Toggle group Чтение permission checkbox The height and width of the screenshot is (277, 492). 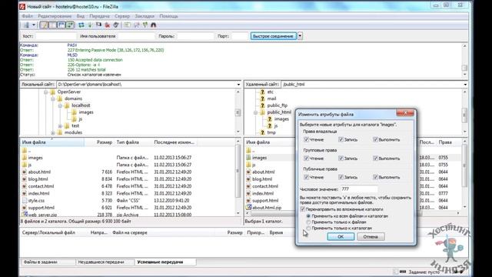306,159
